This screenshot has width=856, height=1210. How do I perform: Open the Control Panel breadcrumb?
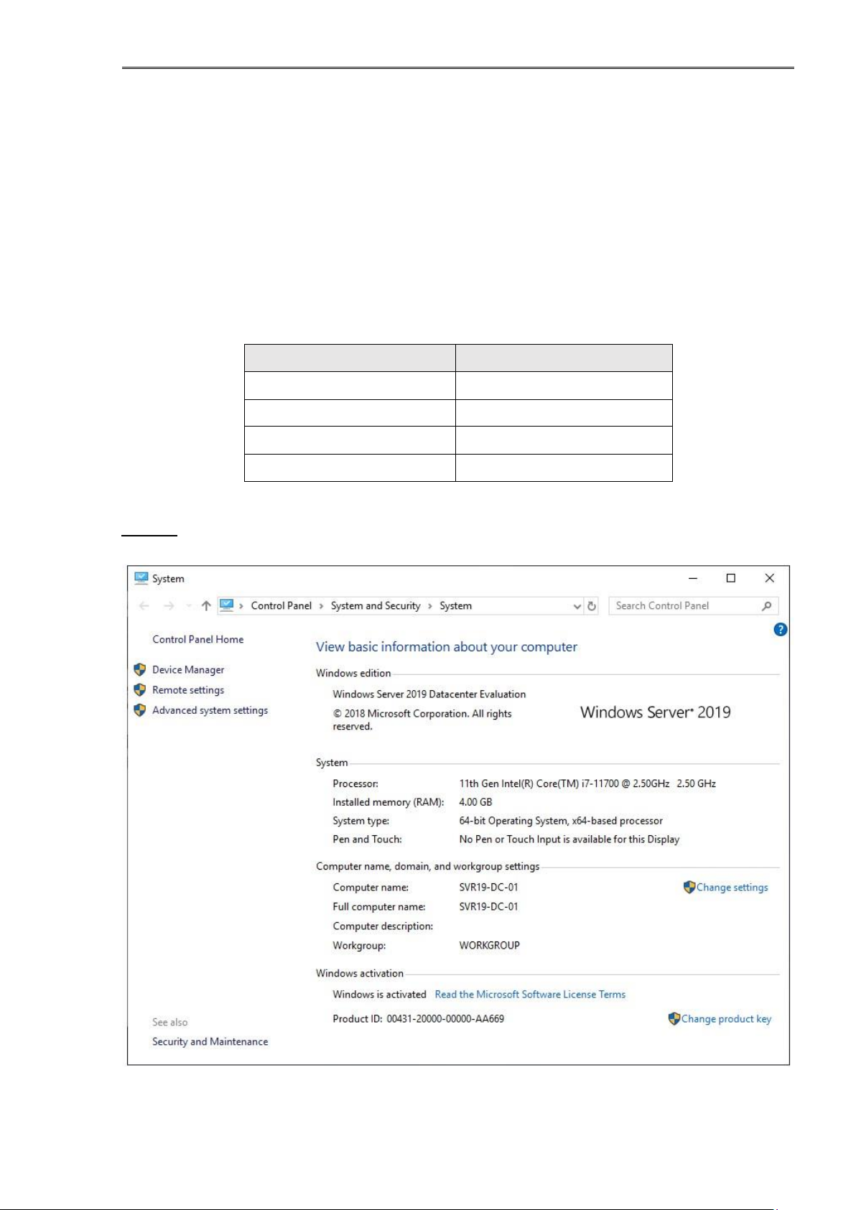pos(282,606)
